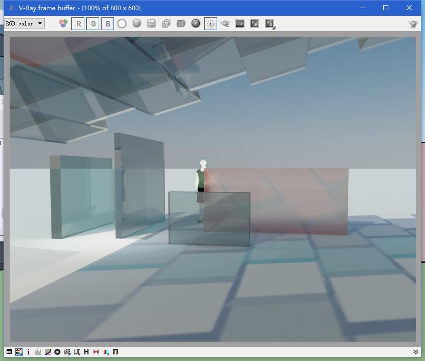
Task: Open lens effects settings icon
Action: click(x=115, y=352)
